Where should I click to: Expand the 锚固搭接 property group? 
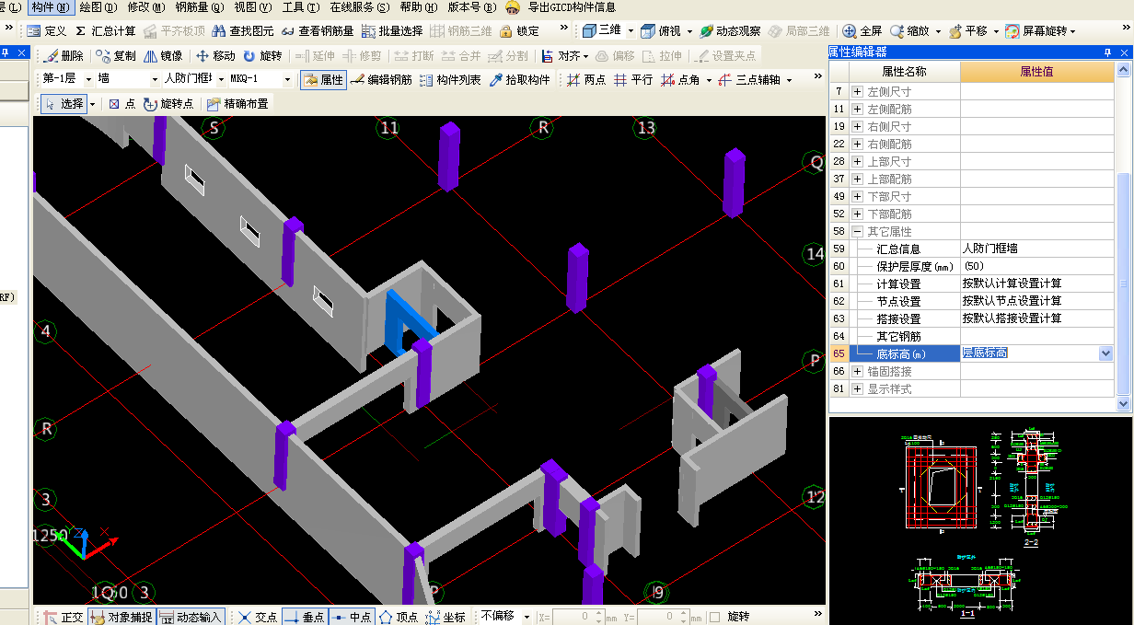coord(858,371)
